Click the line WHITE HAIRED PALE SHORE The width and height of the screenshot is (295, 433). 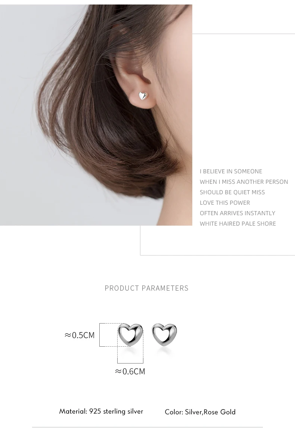(x=238, y=224)
